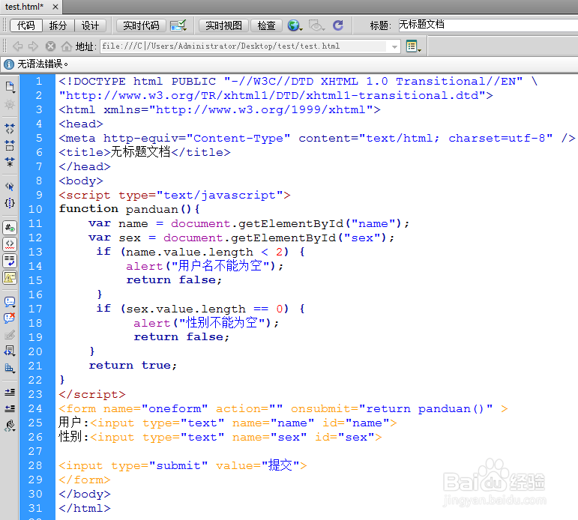This screenshot has width=578, height=520.
Task: Click the Balance Braces icon
Action: (x=10, y=203)
